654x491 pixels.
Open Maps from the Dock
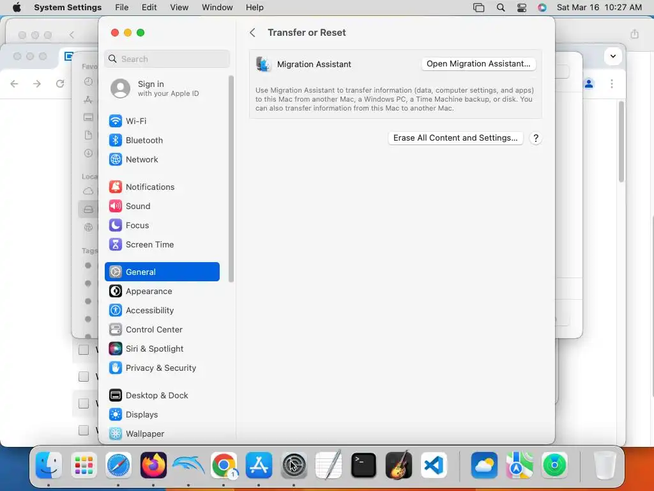(519, 465)
